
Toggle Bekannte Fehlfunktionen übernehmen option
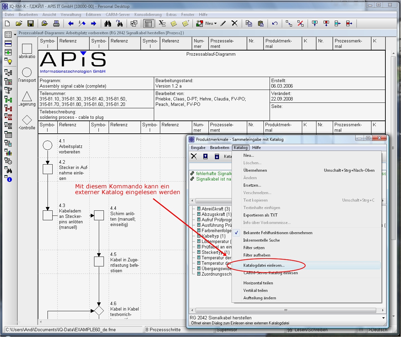coord(278,233)
